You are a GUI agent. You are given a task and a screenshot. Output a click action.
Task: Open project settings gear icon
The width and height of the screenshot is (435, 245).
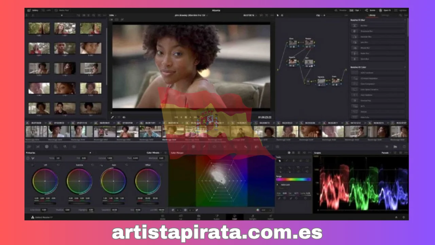[404, 217]
